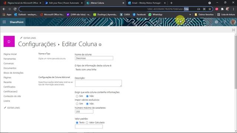Switch to Edit your flow Power Automate tab

pos(64,3)
